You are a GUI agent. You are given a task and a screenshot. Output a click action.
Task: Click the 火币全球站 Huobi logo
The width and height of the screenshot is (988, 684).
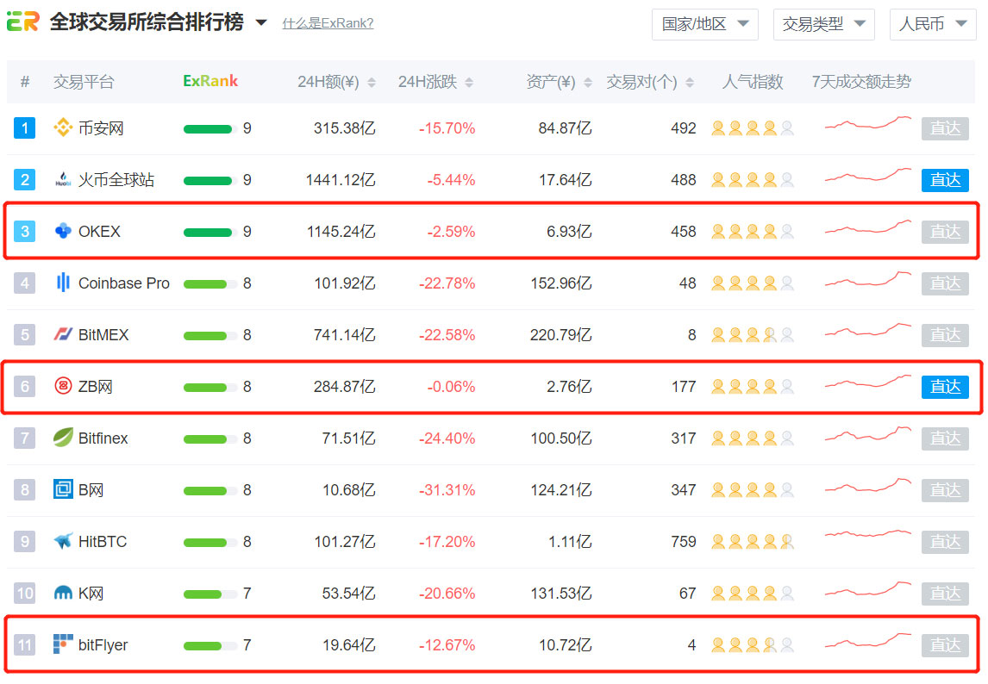[x=63, y=179]
